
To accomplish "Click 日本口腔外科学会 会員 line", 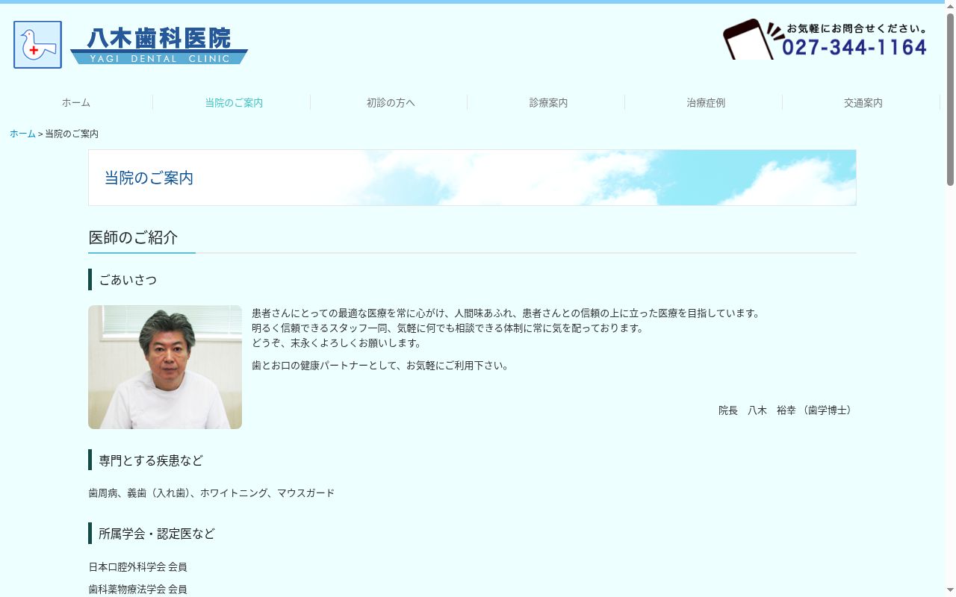I will click(137, 567).
